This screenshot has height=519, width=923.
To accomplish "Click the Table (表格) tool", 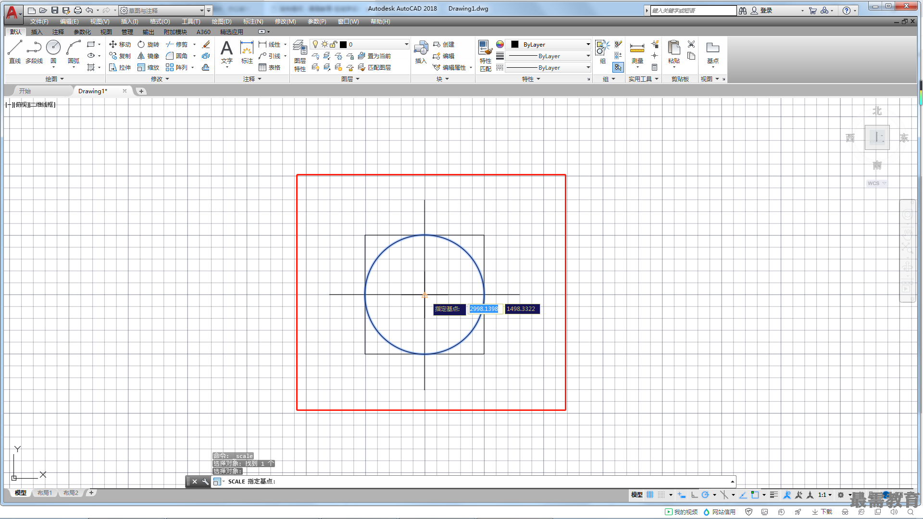I will tap(269, 67).
